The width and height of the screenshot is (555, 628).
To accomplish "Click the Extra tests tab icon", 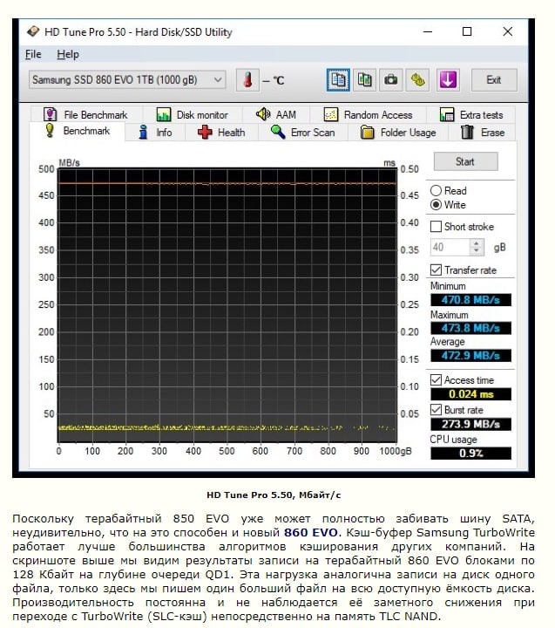I will (x=447, y=114).
